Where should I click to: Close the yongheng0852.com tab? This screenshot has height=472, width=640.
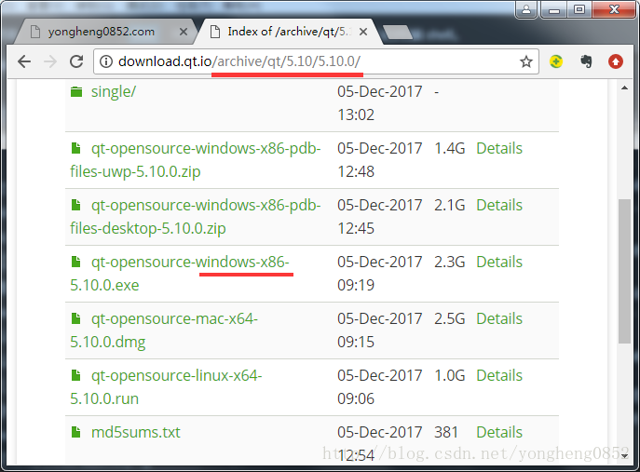[184, 32]
